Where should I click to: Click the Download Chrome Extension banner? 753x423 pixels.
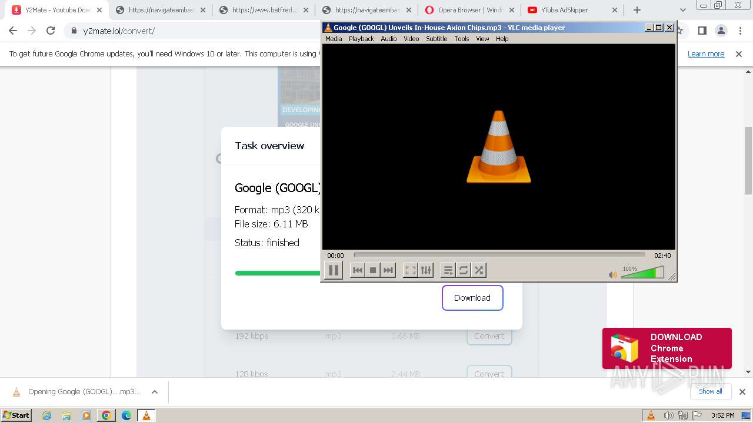coord(667,348)
